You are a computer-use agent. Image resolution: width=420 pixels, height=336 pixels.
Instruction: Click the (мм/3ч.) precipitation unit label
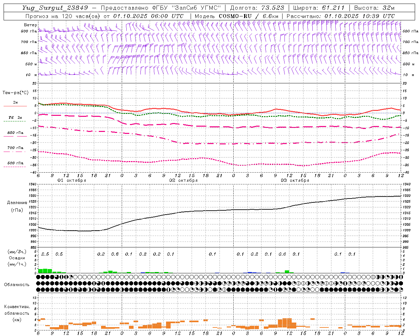pos(17,252)
